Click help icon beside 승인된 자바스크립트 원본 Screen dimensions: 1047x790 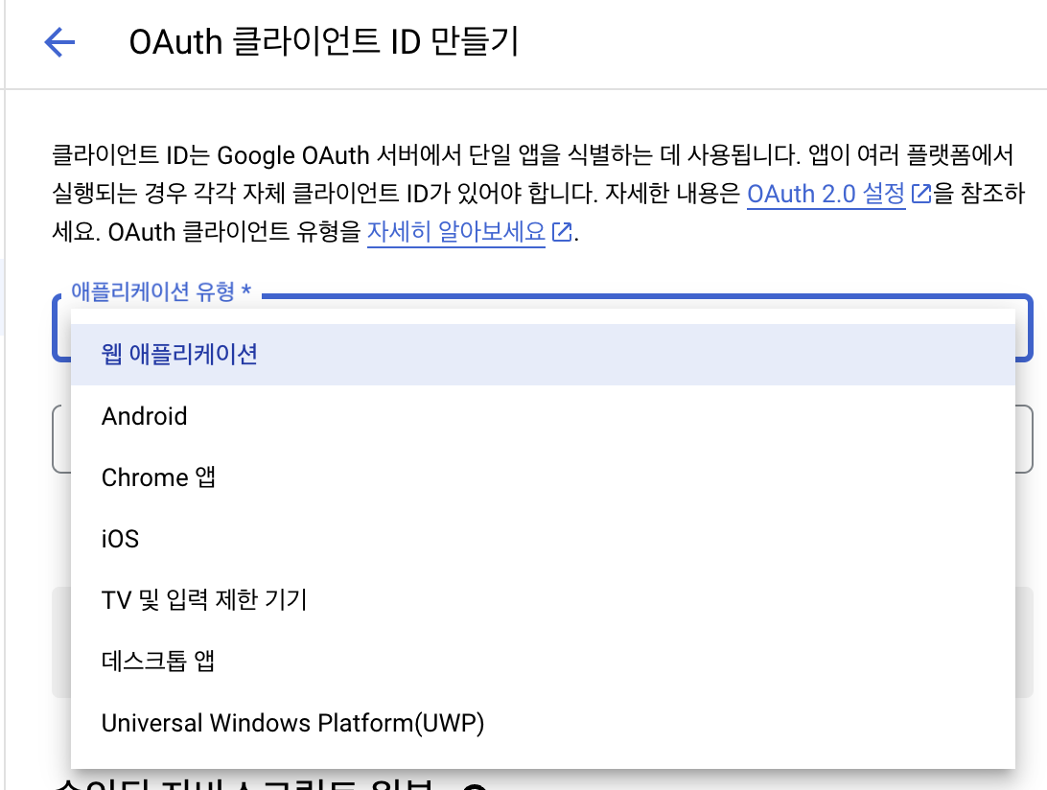tap(473, 785)
